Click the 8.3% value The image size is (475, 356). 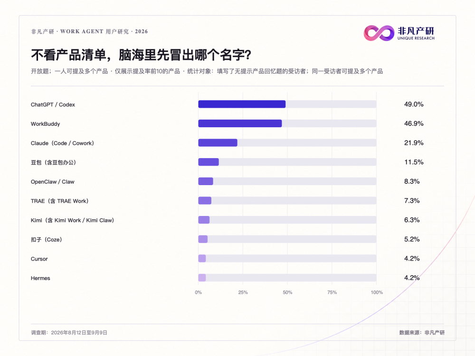[x=412, y=181]
